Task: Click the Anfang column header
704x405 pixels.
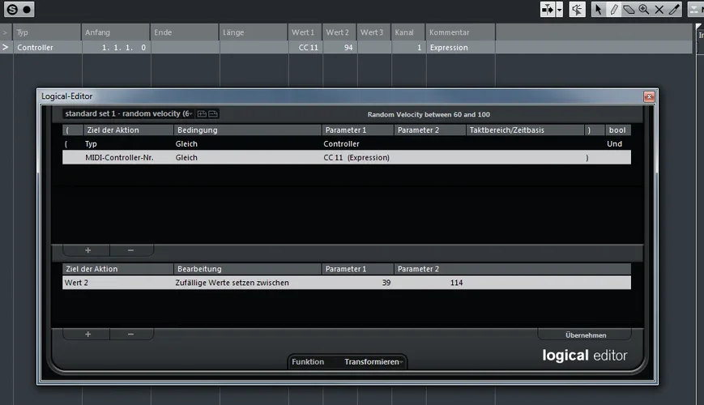Action: tap(116, 32)
